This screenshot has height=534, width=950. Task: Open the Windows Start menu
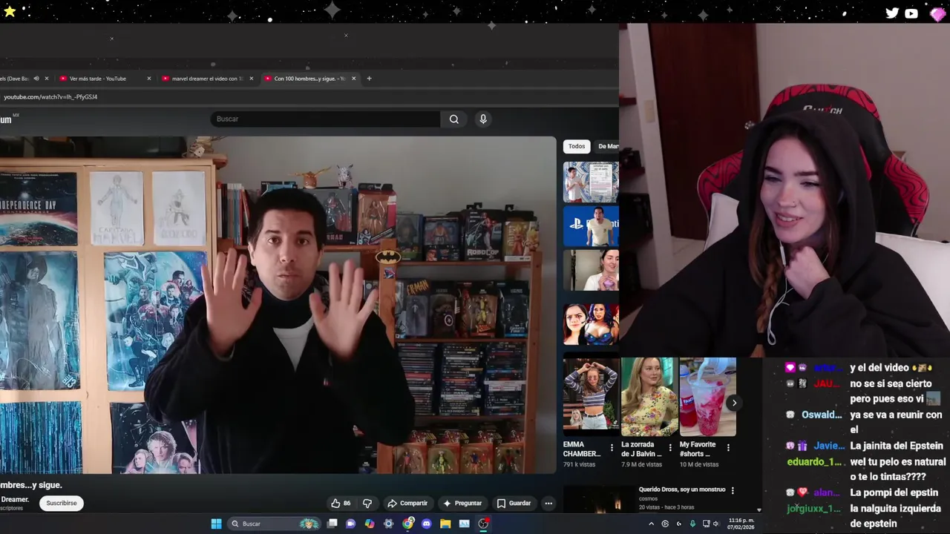[x=216, y=524]
